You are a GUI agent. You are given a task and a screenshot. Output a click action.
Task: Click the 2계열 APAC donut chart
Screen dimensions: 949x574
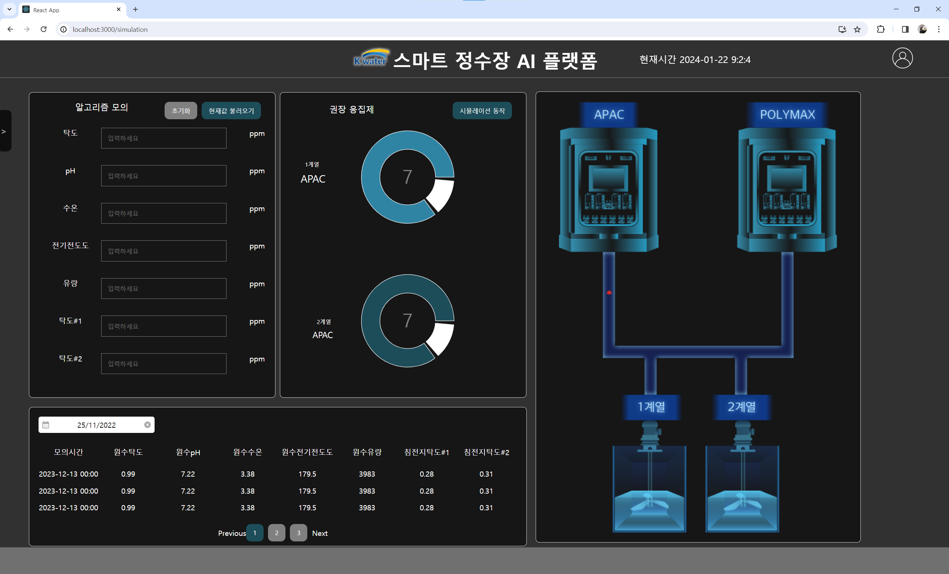[407, 321]
